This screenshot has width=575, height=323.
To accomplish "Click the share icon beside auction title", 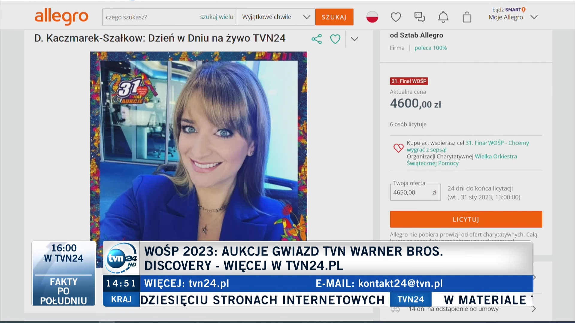I will click(317, 39).
